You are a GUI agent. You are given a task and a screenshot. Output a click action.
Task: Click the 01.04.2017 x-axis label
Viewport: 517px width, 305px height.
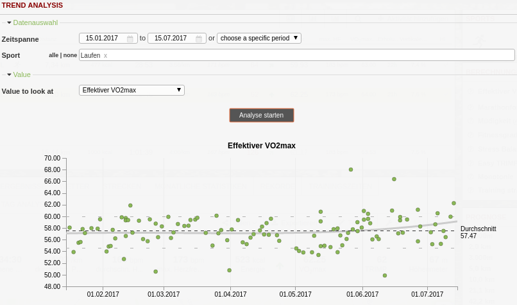(230, 294)
